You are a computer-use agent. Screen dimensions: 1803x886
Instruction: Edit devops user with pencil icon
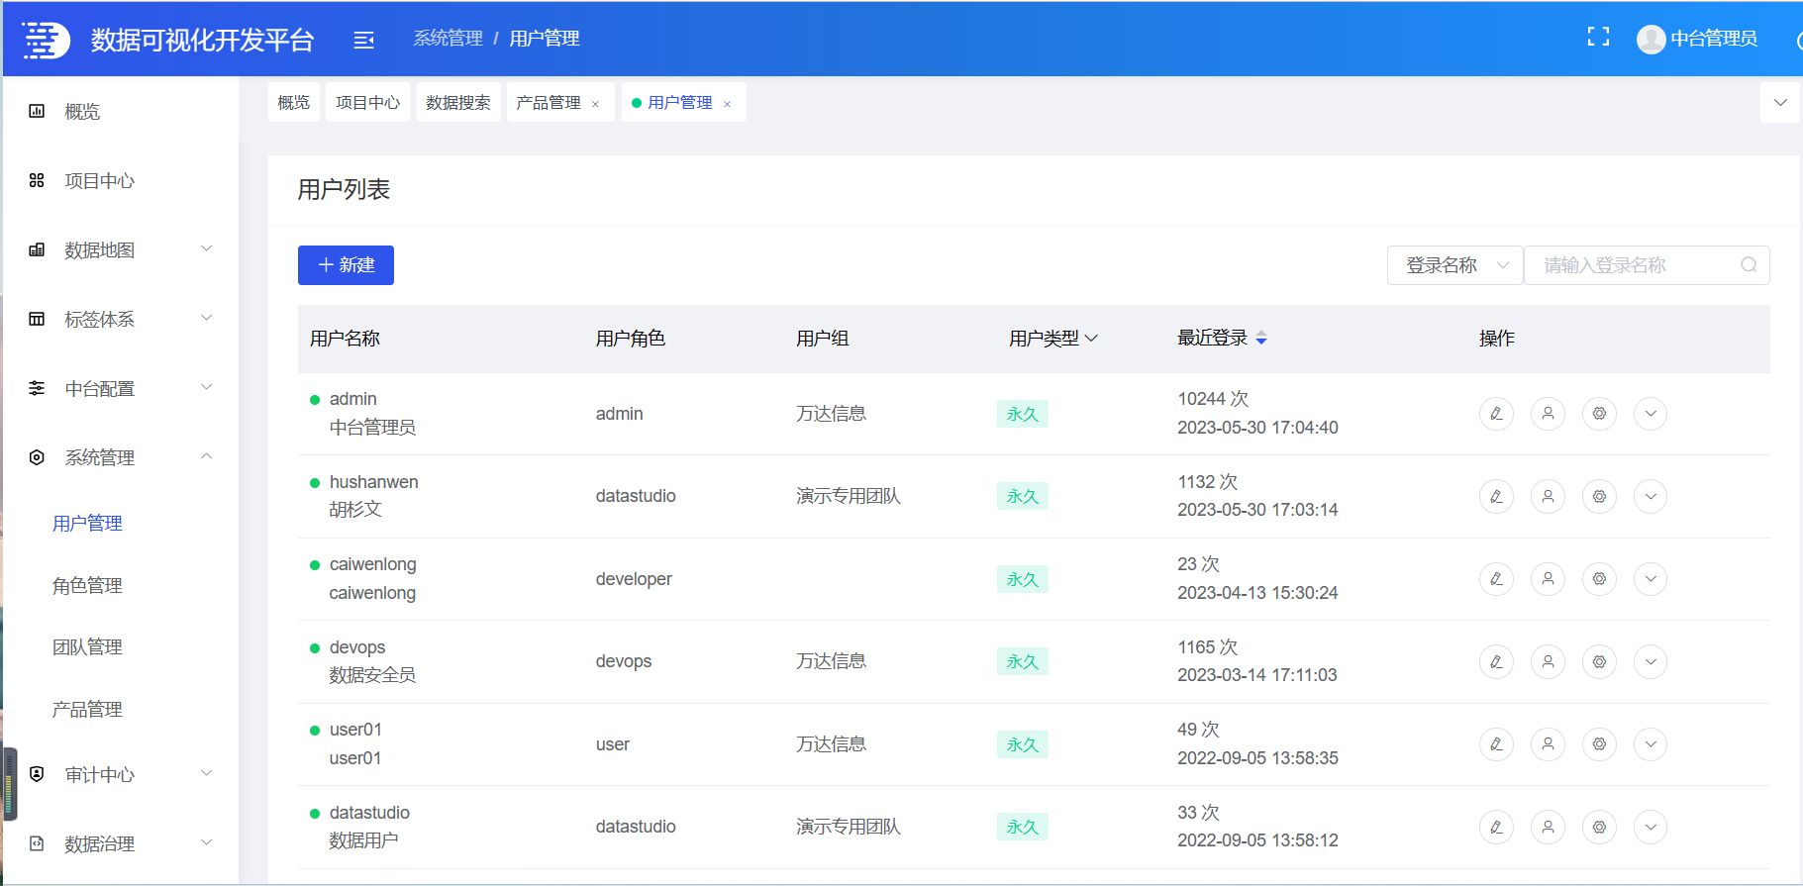click(x=1496, y=661)
